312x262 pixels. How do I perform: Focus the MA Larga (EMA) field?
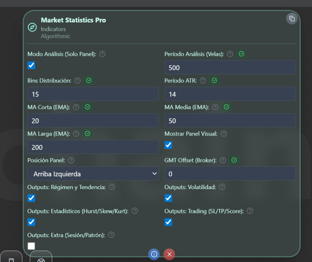pyautogui.click(x=93, y=147)
